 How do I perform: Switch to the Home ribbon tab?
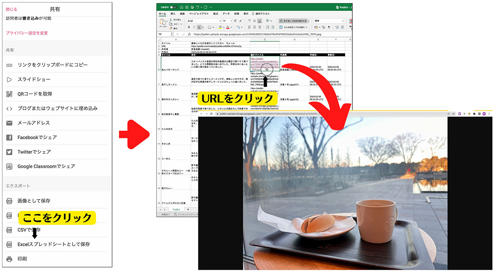(162, 14)
